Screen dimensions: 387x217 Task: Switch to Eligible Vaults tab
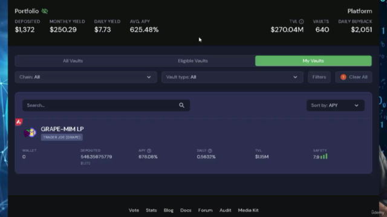point(193,61)
